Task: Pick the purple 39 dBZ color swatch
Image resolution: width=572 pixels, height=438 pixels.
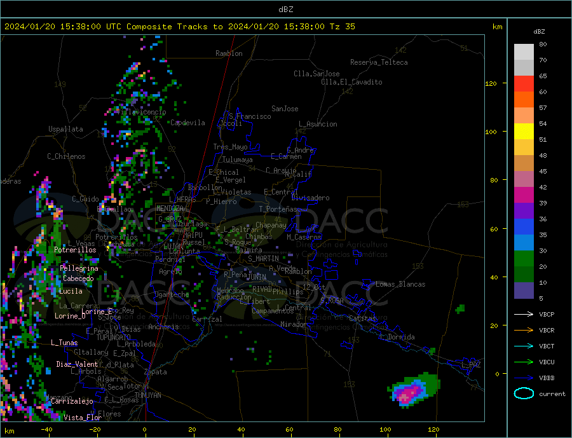Action: (x=524, y=211)
